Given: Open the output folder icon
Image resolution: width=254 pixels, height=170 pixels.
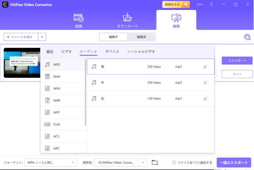Looking at the screenshot, I should (x=155, y=162).
